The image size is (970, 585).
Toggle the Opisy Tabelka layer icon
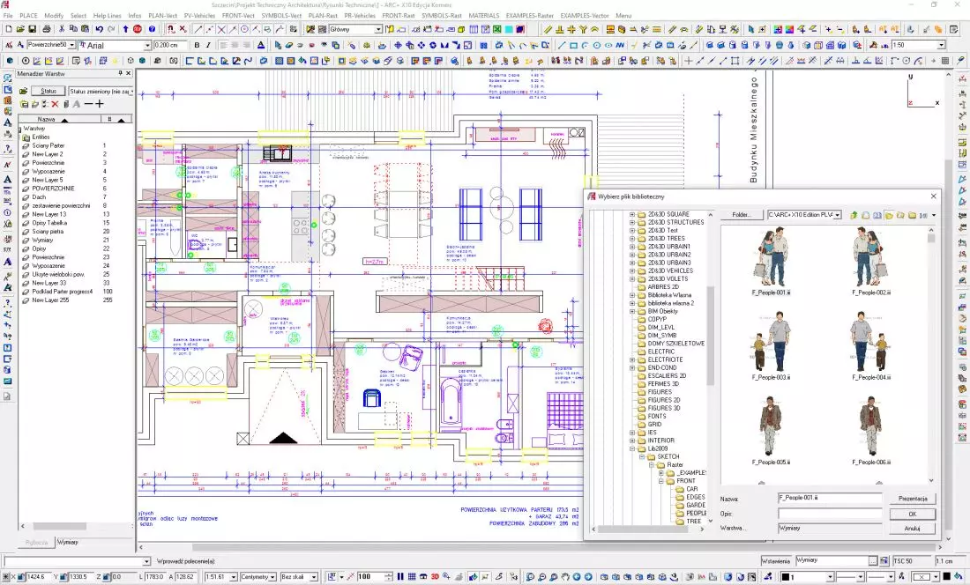(26, 223)
